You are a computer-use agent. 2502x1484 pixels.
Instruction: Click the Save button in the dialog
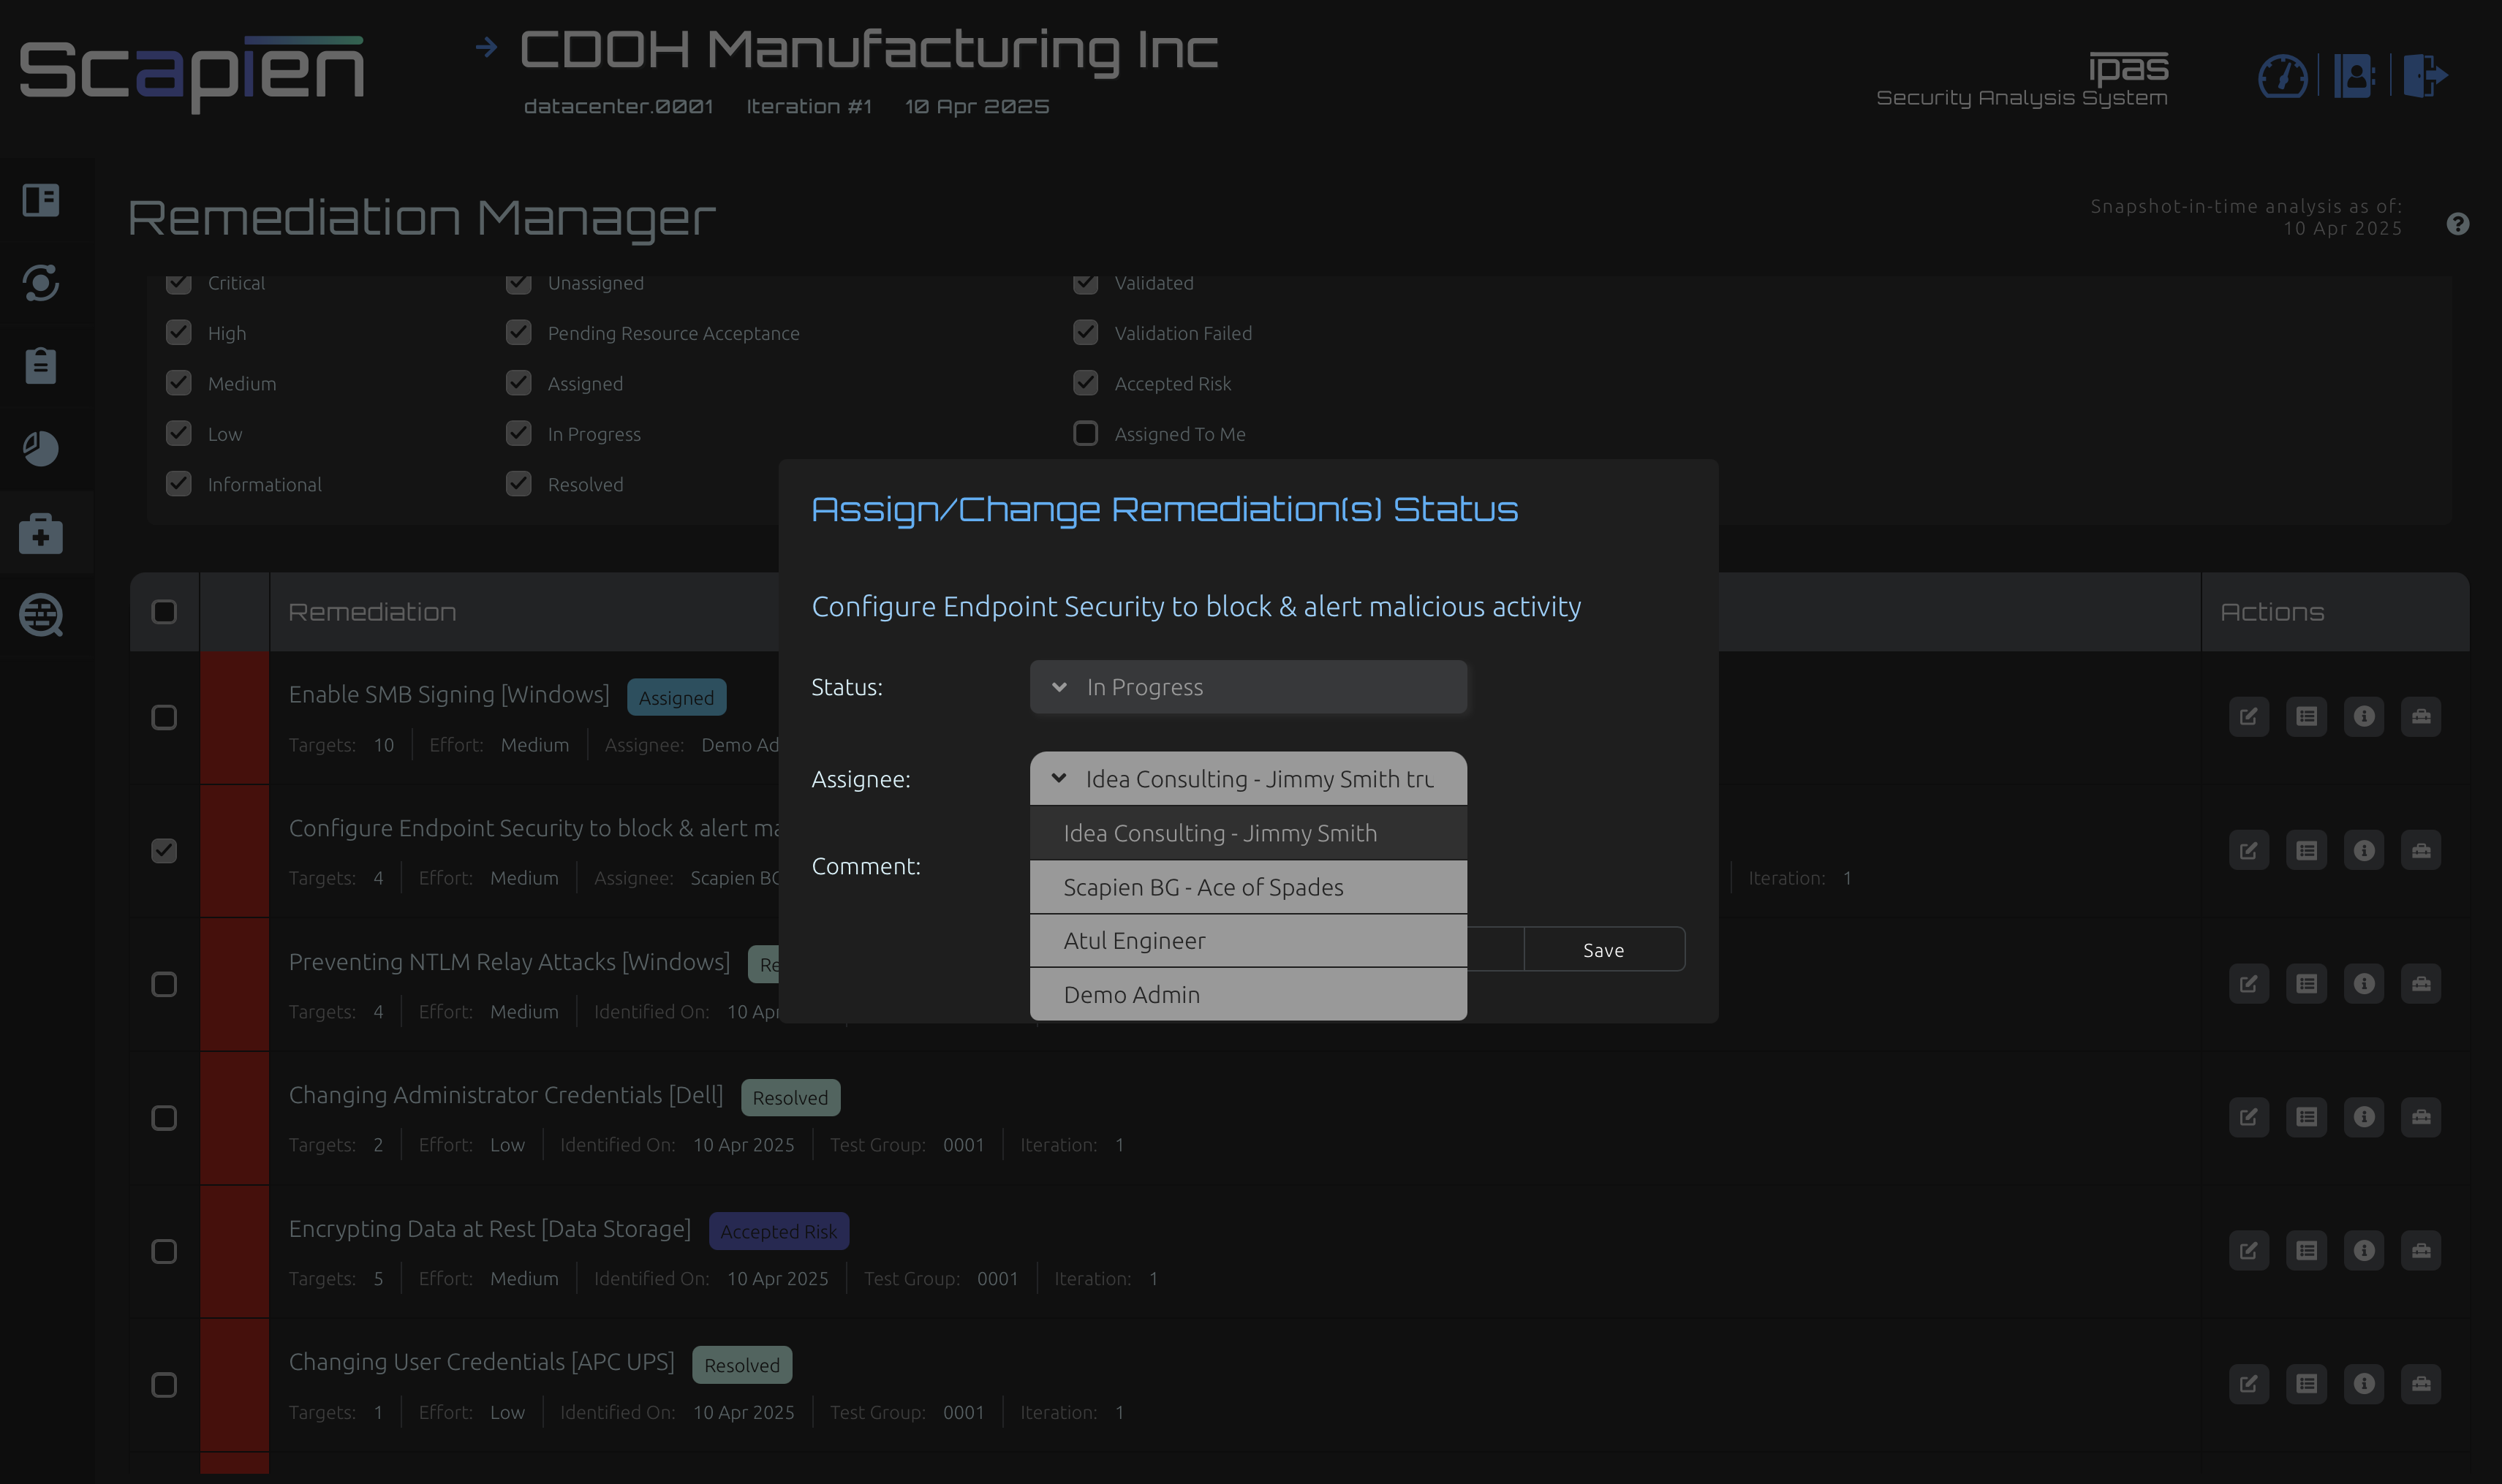pyautogui.click(x=1603, y=949)
